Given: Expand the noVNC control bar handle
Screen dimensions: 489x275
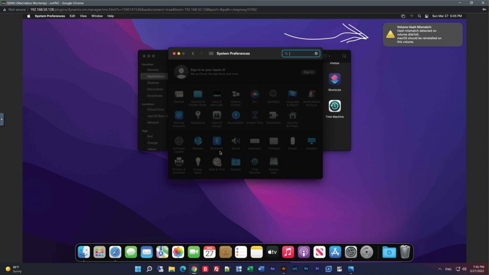Looking at the screenshot, I should tap(1, 119).
